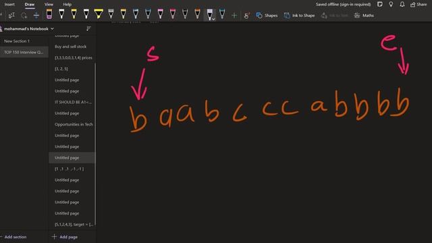
Task: Add a new pen with the plus icon
Action: [234, 16]
